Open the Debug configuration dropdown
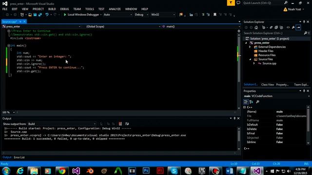312x175 pixels. pyautogui.click(x=141, y=15)
